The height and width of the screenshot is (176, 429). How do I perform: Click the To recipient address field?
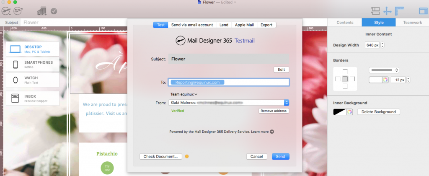tap(229, 82)
